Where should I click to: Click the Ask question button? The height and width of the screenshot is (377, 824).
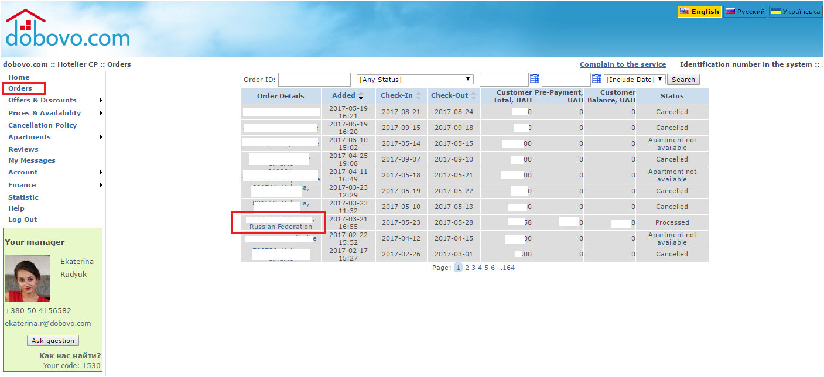coord(53,341)
